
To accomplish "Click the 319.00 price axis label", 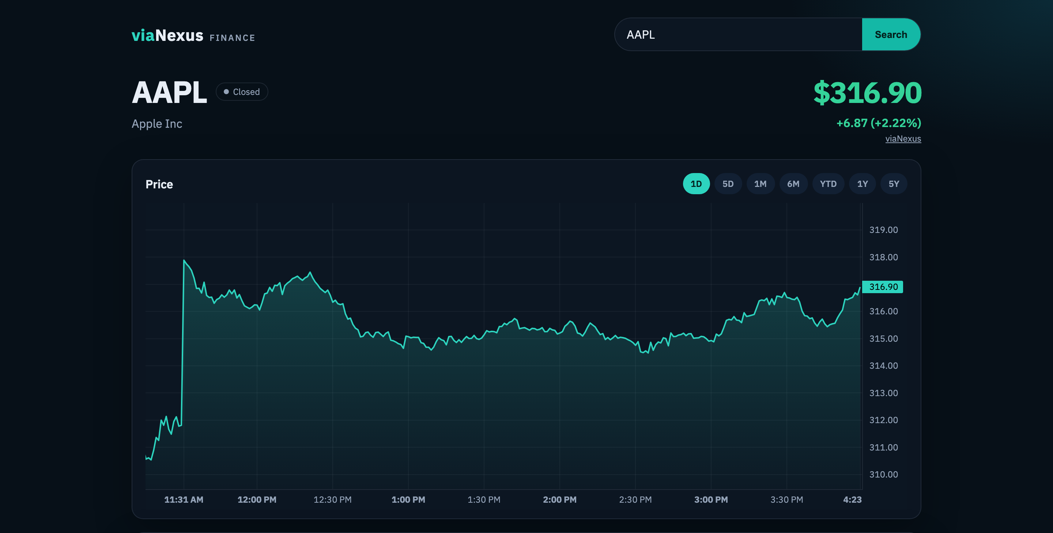I will (x=883, y=230).
